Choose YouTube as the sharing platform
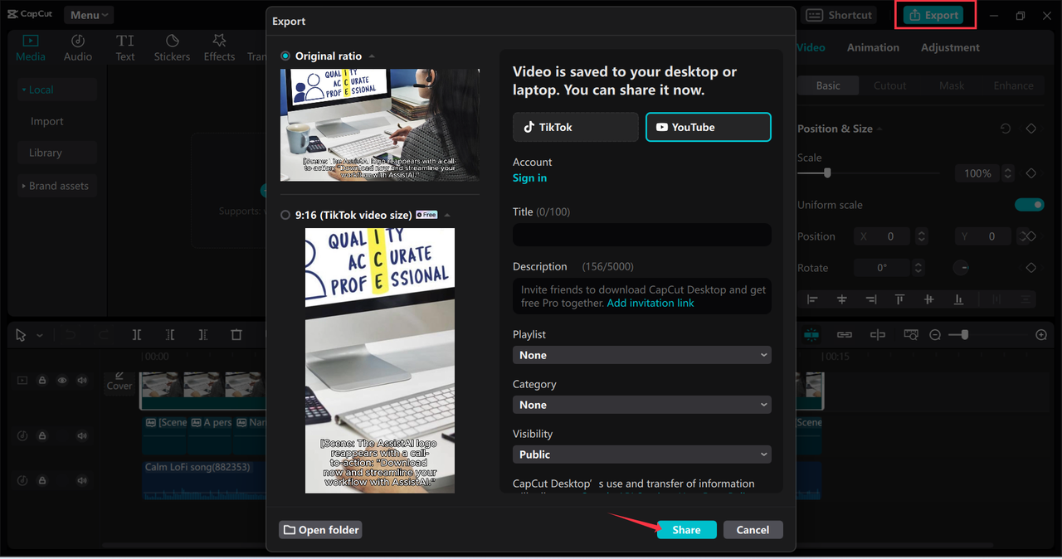The image size is (1062, 559). [x=709, y=127]
